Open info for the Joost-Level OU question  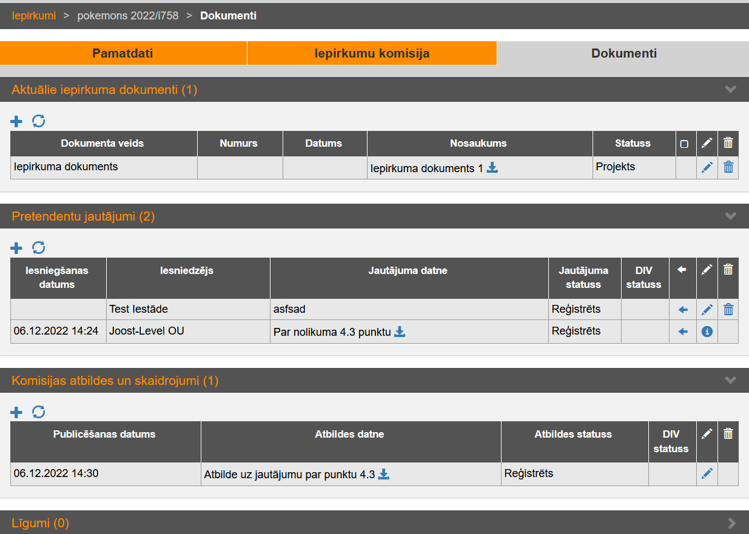click(x=707, y=332)
